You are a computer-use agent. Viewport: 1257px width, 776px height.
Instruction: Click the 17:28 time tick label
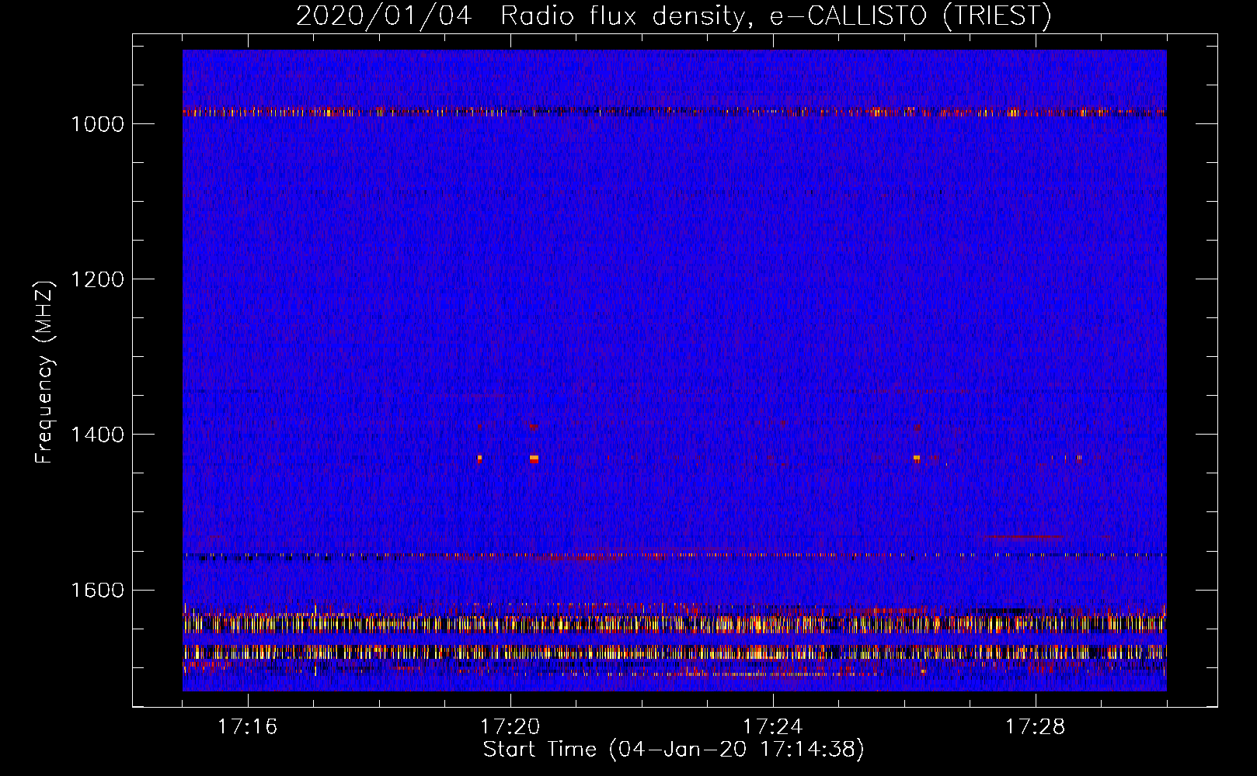[x=1035, y=727]
